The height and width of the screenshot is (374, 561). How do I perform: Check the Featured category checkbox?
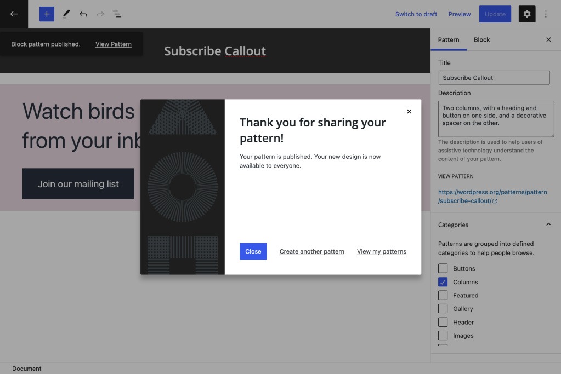[x=443, y=295]
